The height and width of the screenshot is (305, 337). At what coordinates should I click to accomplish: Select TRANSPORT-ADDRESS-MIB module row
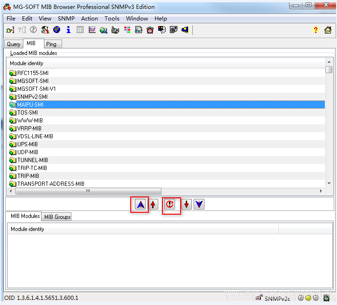[x=167, y=184]
